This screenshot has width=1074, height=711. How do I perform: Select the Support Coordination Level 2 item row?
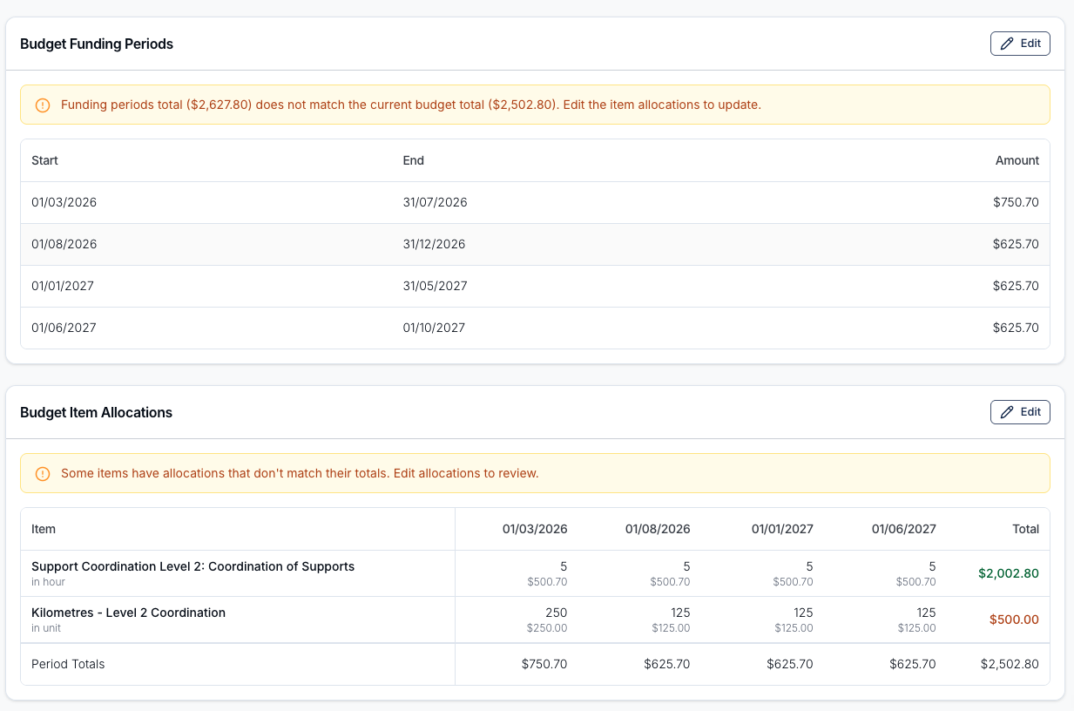535,573
